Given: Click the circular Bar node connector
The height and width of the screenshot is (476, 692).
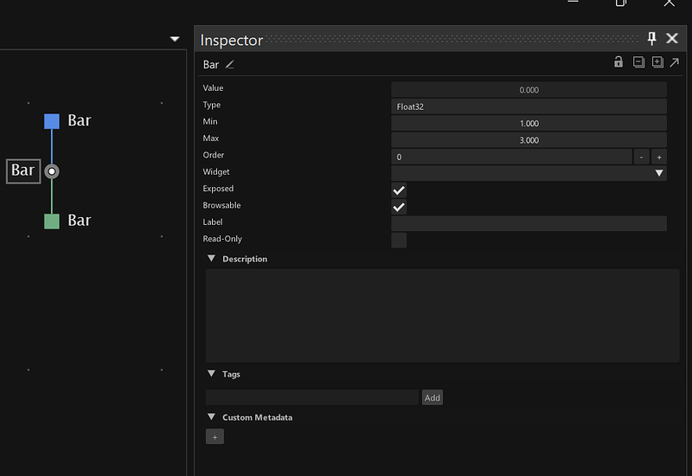Looking at the screenshot, I should (52, 171).
